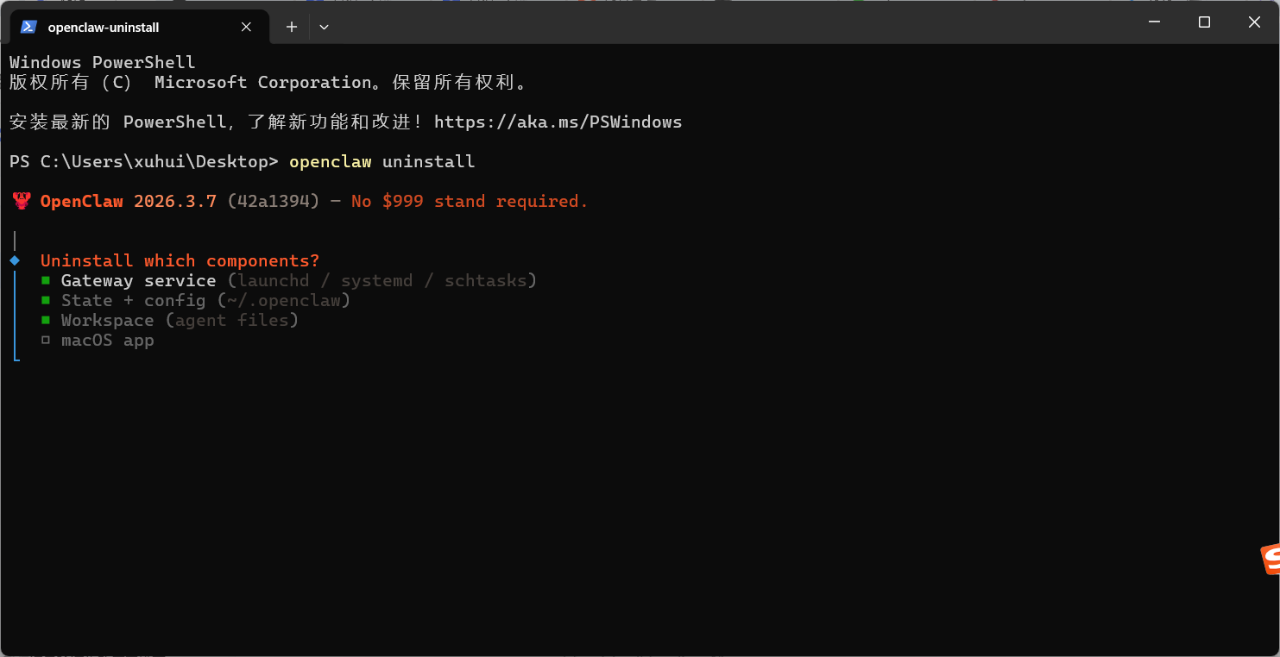Maximize the terminal window
The image size is (1280, 657).
[1204, 22]
